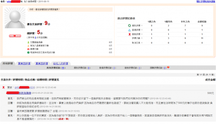The height and width of the screenshot is (124, 216).
Task: Click the 優良交易評價 9分 score
Action: coord(38,23)
